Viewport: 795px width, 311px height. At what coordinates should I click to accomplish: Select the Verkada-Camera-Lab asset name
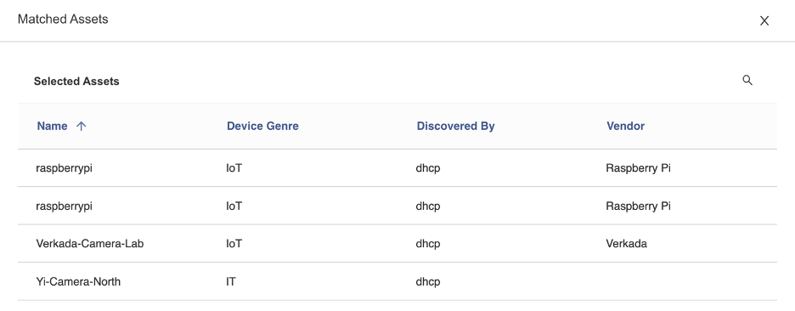(90, 244)
